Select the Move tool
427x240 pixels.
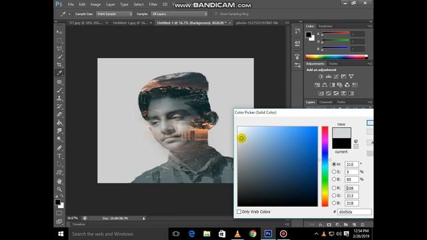click(59, 32)
